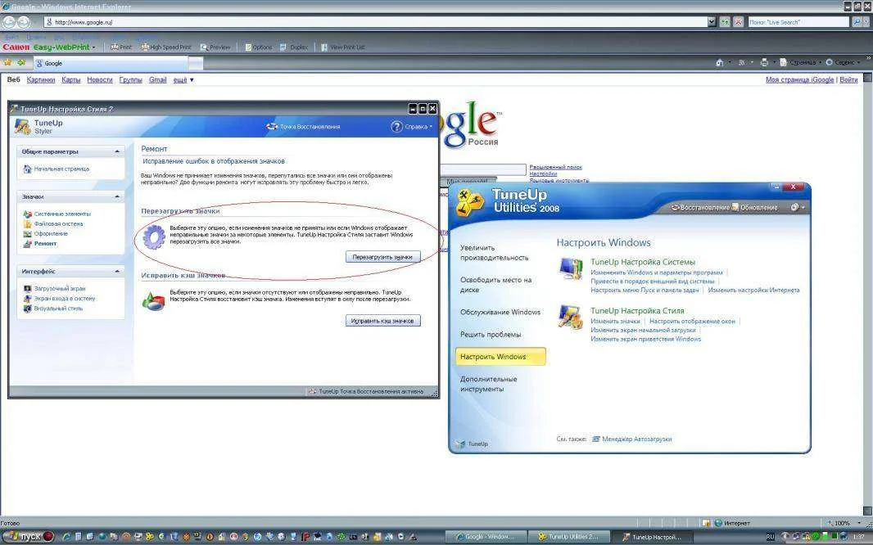Image resolution: width=873 pixels, height=545 pixels.
Task: Click View Print List in Canon toolbar
Action: pos(343,47)
